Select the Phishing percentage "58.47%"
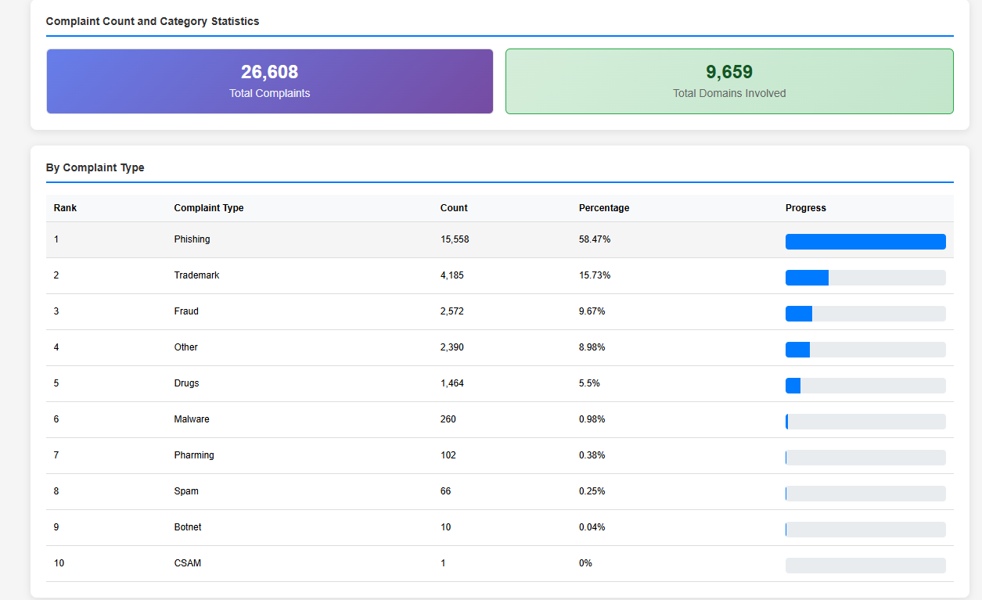 click(595, 239)
